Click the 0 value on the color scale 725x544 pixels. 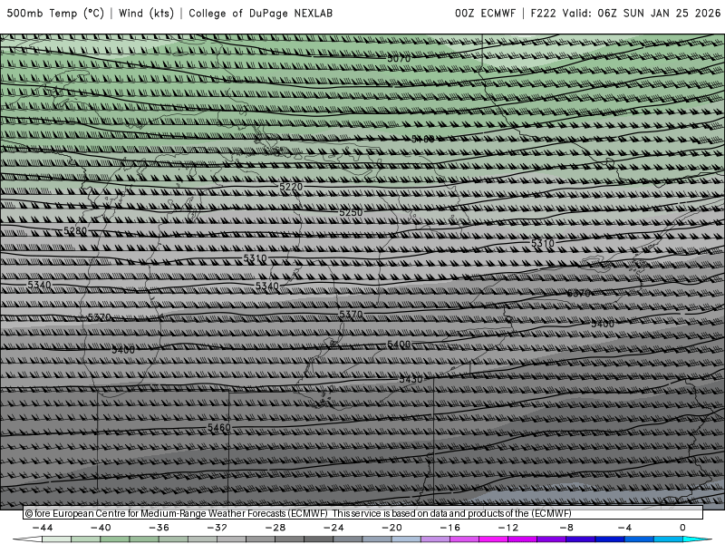[682, 528]
